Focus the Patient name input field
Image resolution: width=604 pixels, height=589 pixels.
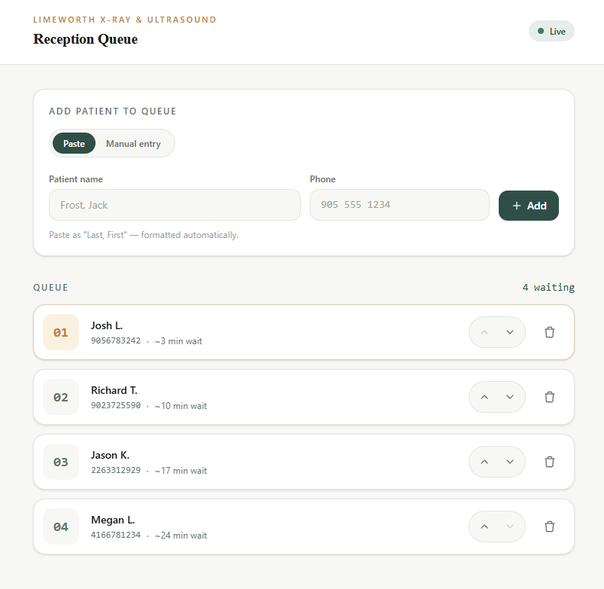coord(175,205)
